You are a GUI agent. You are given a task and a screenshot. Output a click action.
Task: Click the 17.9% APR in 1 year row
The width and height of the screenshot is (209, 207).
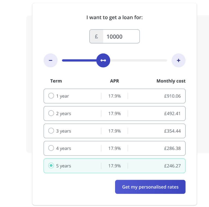point(115,96)
